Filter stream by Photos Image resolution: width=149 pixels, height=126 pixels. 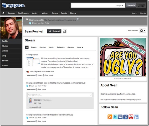(43, 47)
